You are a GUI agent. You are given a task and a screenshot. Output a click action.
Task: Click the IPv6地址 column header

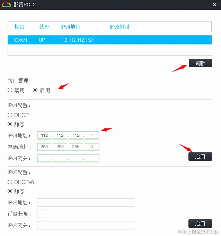[x=120, y=27]
